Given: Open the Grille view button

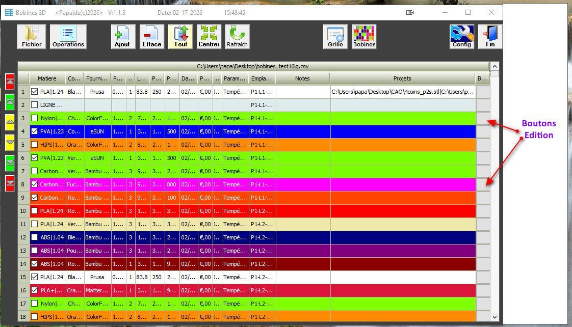Looking at the screenshot, I should pos(335,37).
